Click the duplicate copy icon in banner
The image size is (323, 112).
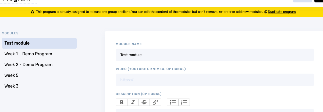click(266, 12)
